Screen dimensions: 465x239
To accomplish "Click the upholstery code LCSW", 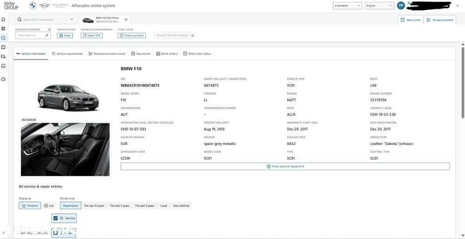I will click(126, 159).
